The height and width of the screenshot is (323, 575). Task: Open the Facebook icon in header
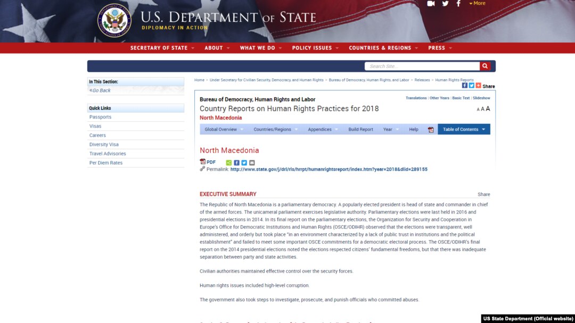click(458, 3)
